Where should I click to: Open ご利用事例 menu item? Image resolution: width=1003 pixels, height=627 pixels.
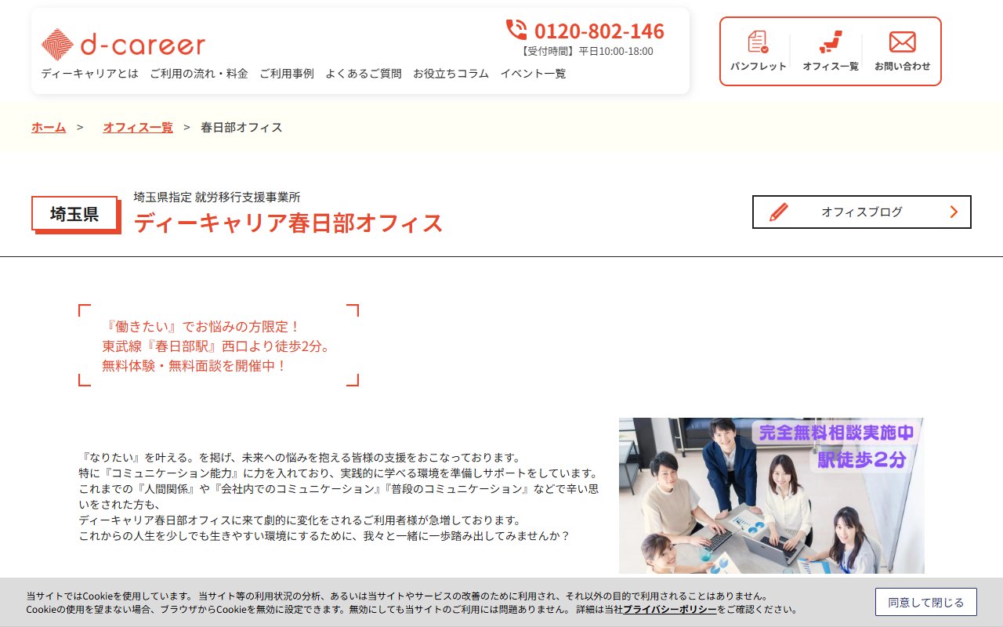point(287,74)
